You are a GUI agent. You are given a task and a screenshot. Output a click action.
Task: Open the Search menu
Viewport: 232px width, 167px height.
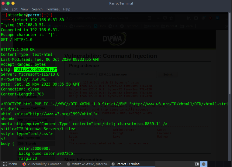37,9
